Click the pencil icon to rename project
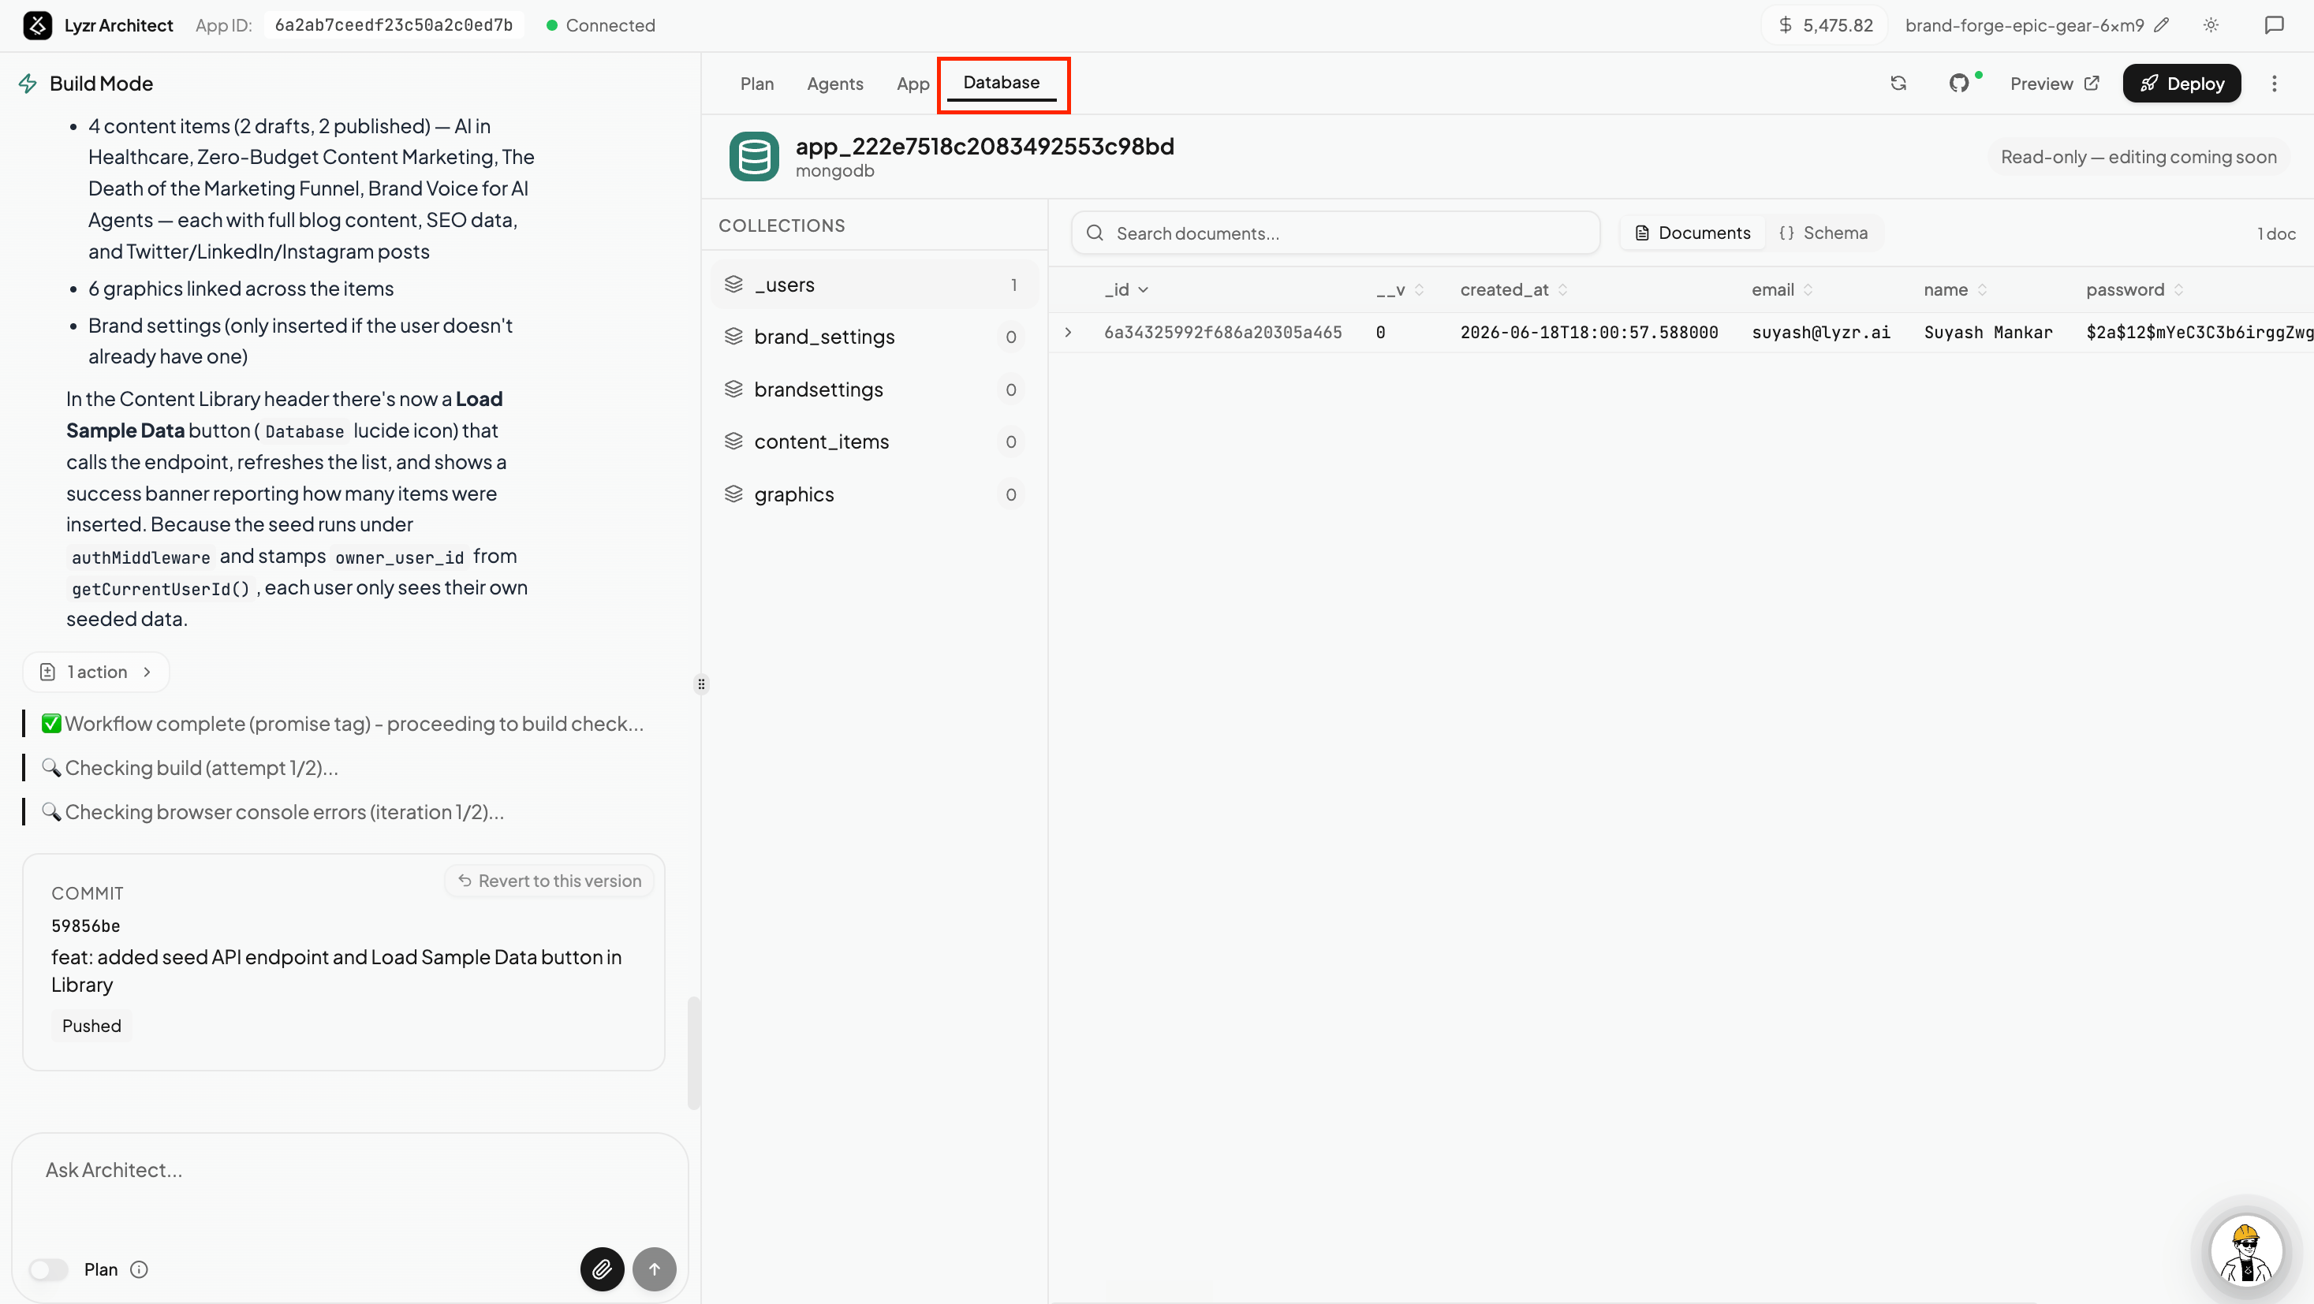The height and width of the screenshot is (1304, 2314). click(2161, 25)
